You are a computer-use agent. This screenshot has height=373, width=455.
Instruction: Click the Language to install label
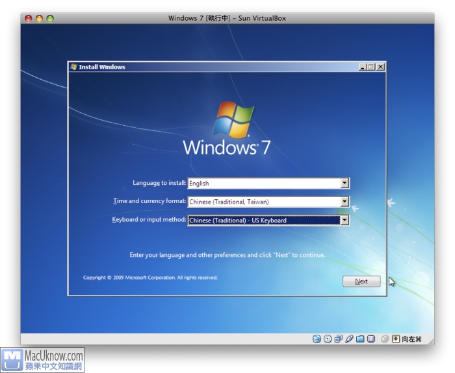pyautogui.click(x=159, y=183)
